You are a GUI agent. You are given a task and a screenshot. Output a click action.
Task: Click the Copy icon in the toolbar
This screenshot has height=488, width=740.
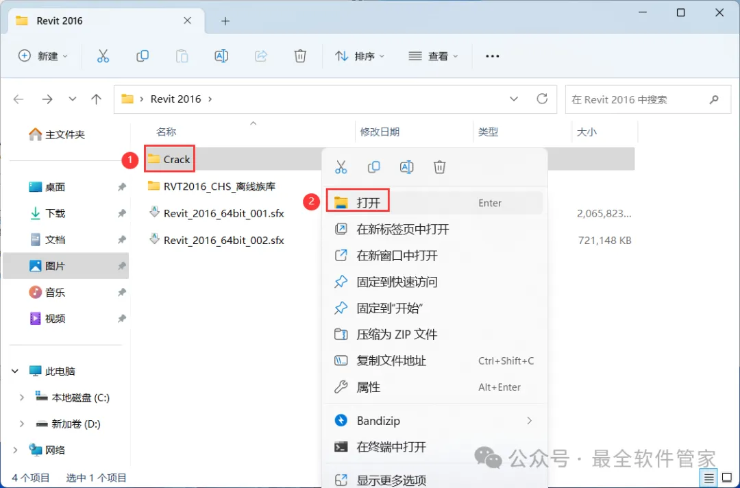tap(142, 56)
